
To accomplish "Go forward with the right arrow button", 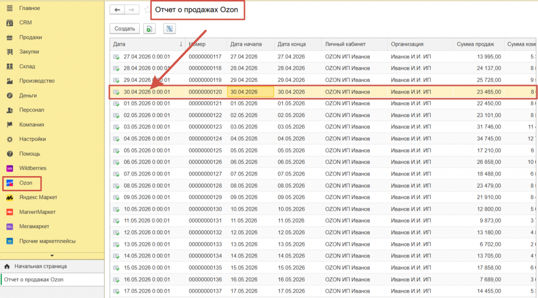I will tap(132, 10).
